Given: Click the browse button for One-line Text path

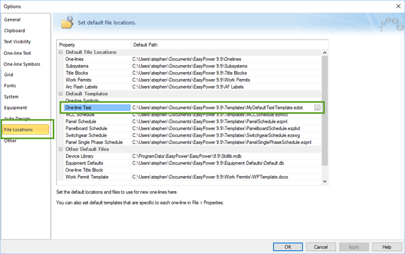Looking at the screenshot, I should click(x=317, y=108).
